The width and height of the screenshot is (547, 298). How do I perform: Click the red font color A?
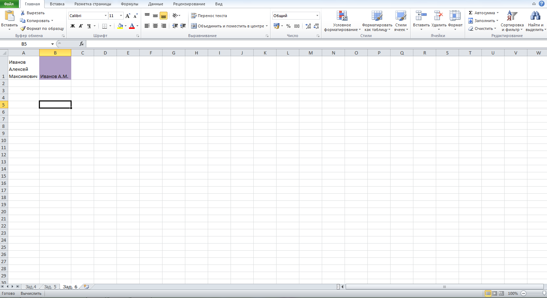coord(132,26)
